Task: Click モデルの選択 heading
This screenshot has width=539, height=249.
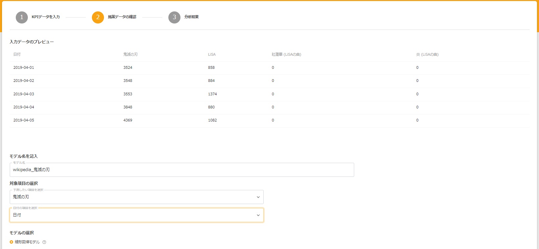Action: point(21,233)
